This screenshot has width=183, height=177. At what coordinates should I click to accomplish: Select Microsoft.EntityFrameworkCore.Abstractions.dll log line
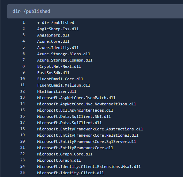pos(90,129)
